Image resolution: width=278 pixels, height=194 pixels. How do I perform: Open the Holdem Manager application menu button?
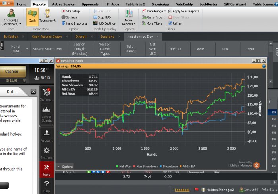(7, 3)
